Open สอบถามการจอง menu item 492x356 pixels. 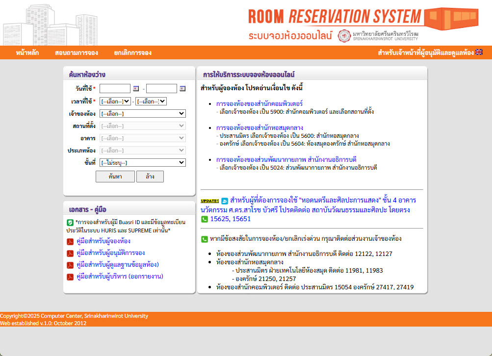[77, 52]
